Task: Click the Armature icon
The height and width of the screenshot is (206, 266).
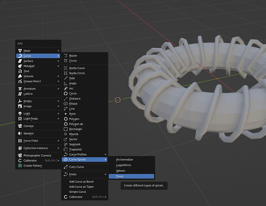Action: tap(20, 89)
